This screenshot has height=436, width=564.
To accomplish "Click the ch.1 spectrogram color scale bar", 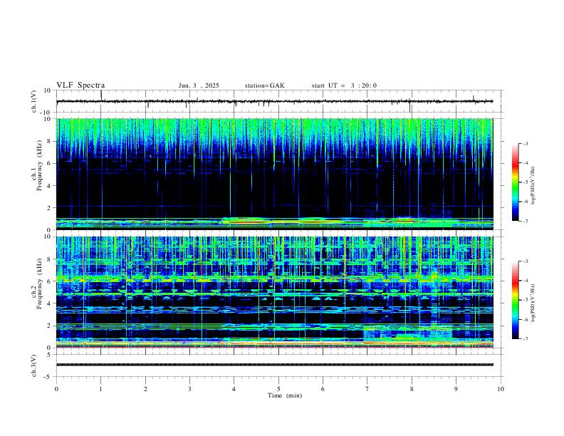I will coord(515,182).
